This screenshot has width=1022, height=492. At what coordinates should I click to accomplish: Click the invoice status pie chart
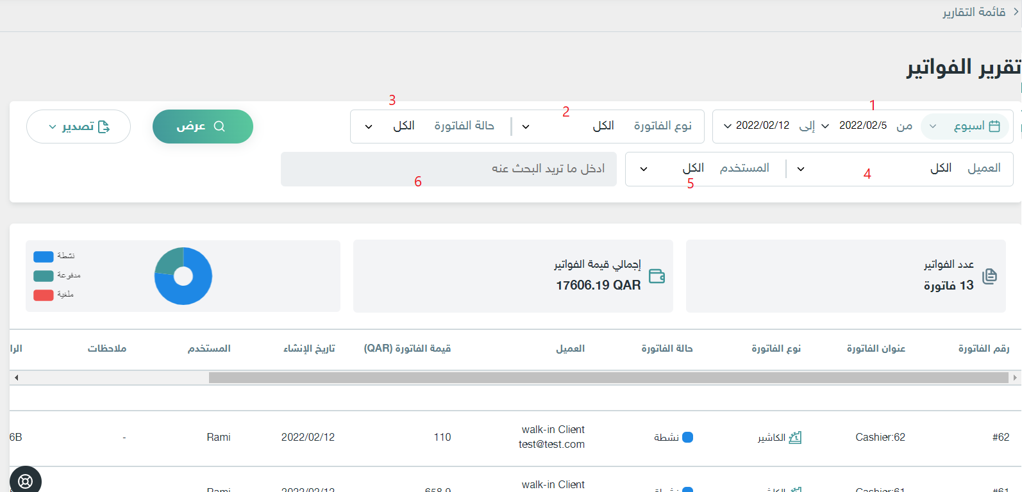pyautogui.click(x=183, y=276)
